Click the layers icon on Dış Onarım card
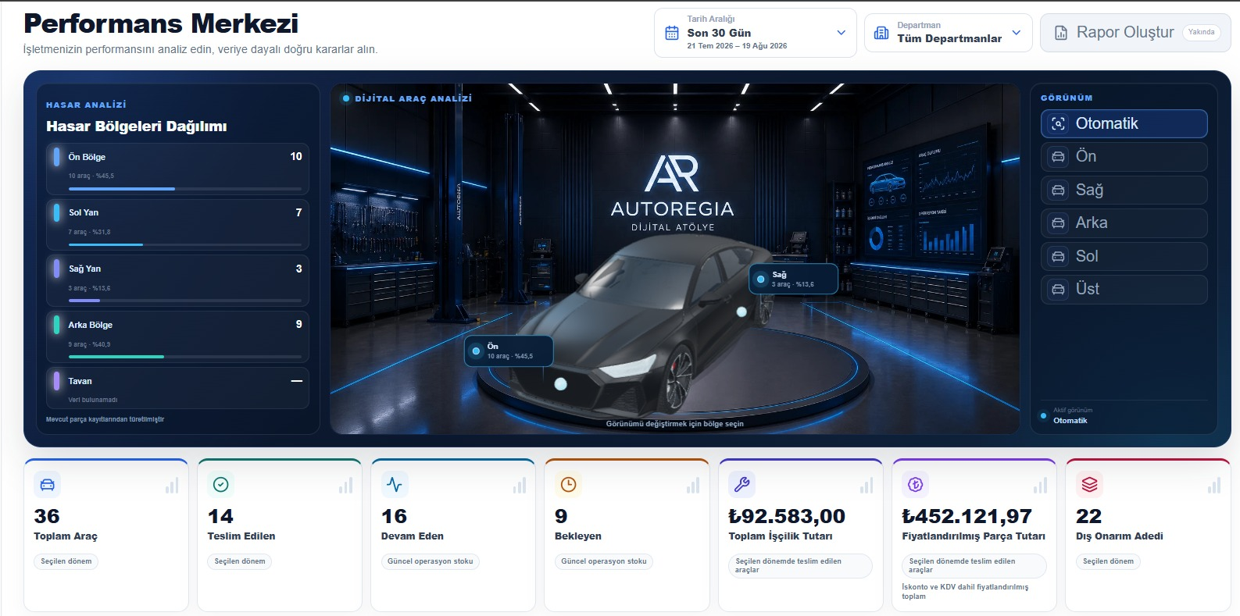This screenshot has width=1240, height=616. pos(1089,485)
